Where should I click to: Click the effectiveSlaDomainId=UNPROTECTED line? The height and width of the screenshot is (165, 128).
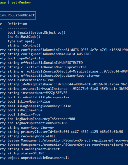click(45, 63)
